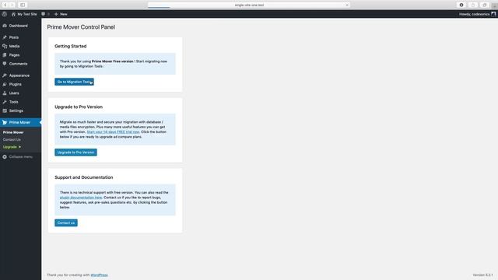Click Go to Migration Tools button

pos(74,82)
